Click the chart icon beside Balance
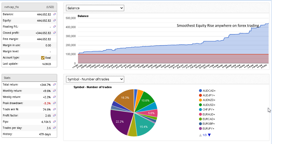This screenshot has height=144, width=281. (55, 14)
